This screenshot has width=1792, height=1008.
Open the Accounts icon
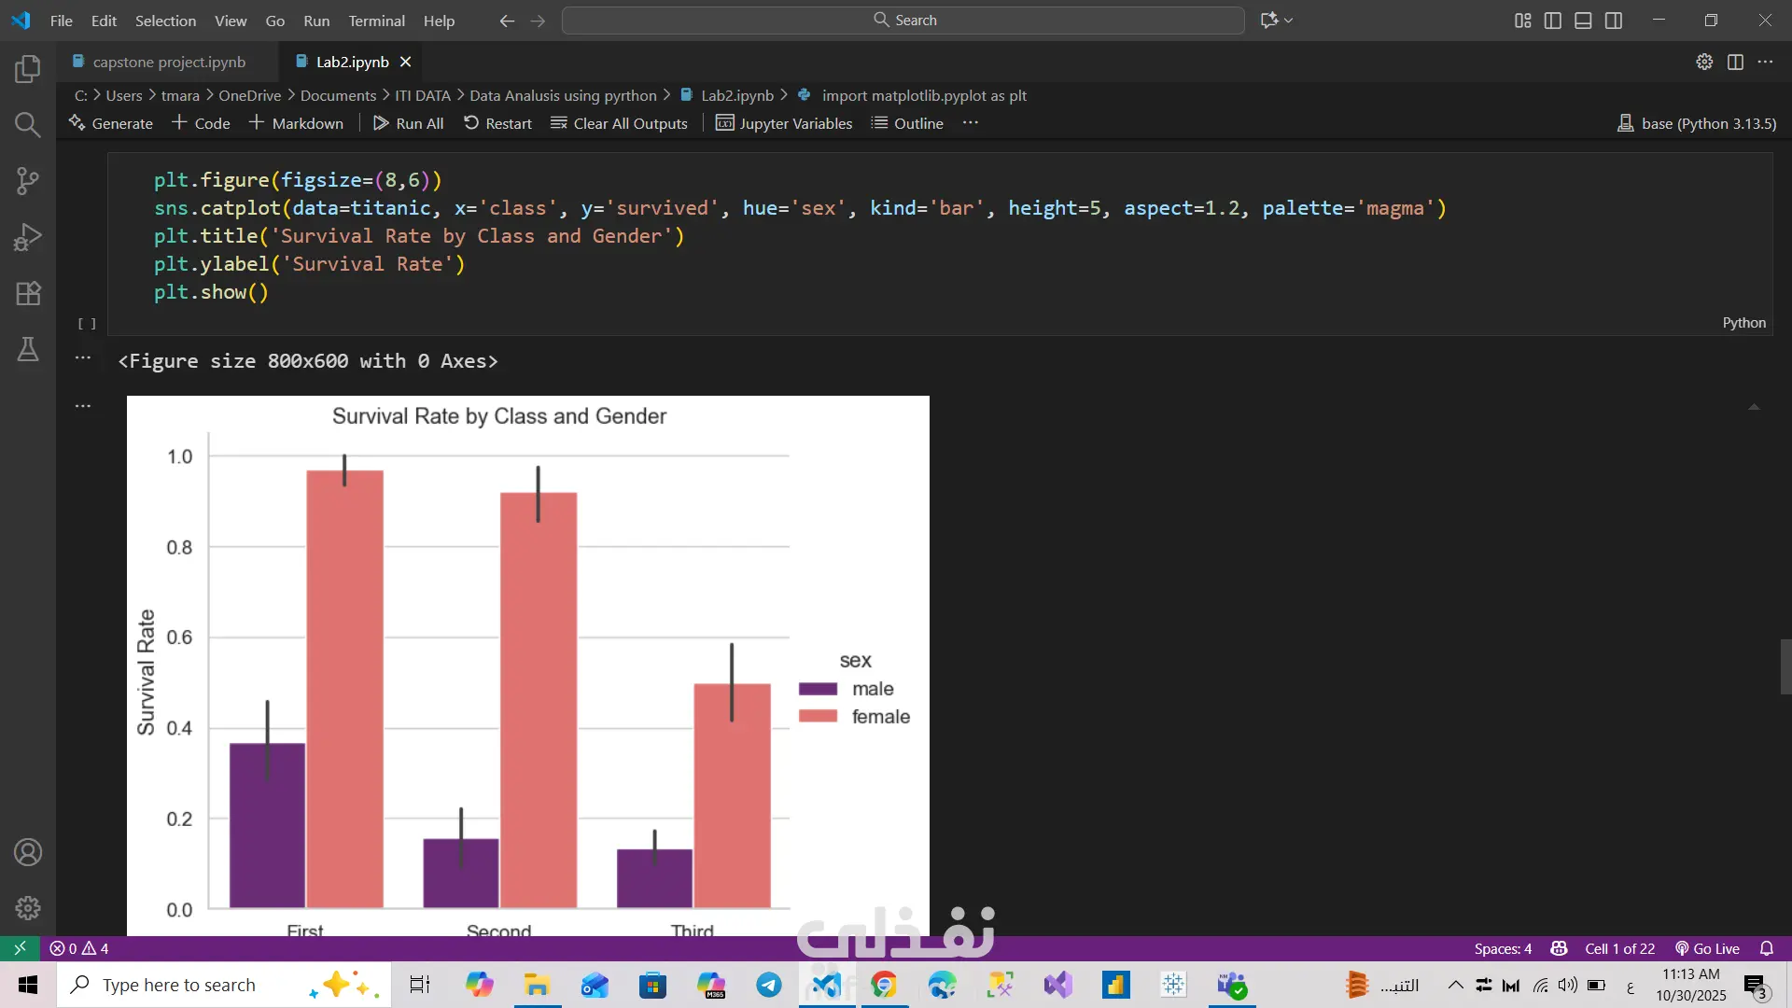(28, 852)
